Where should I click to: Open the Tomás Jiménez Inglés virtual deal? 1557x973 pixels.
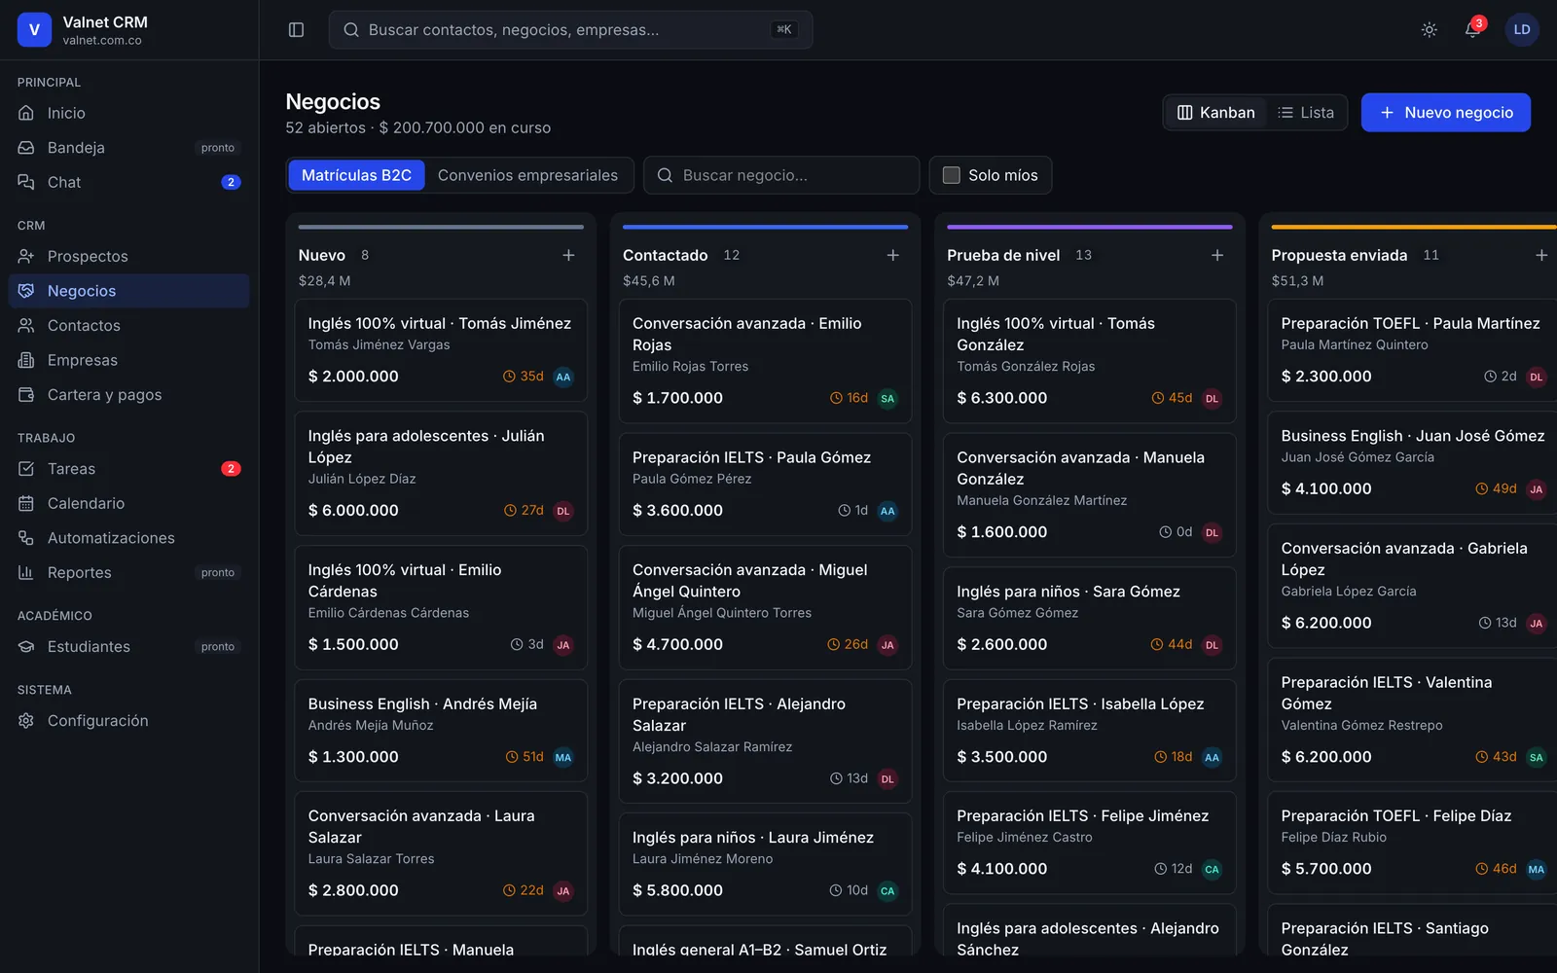pos(441,350)
